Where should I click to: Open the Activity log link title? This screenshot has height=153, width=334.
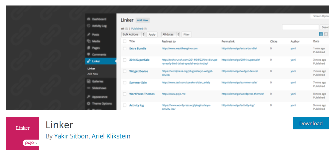point(137,105)
